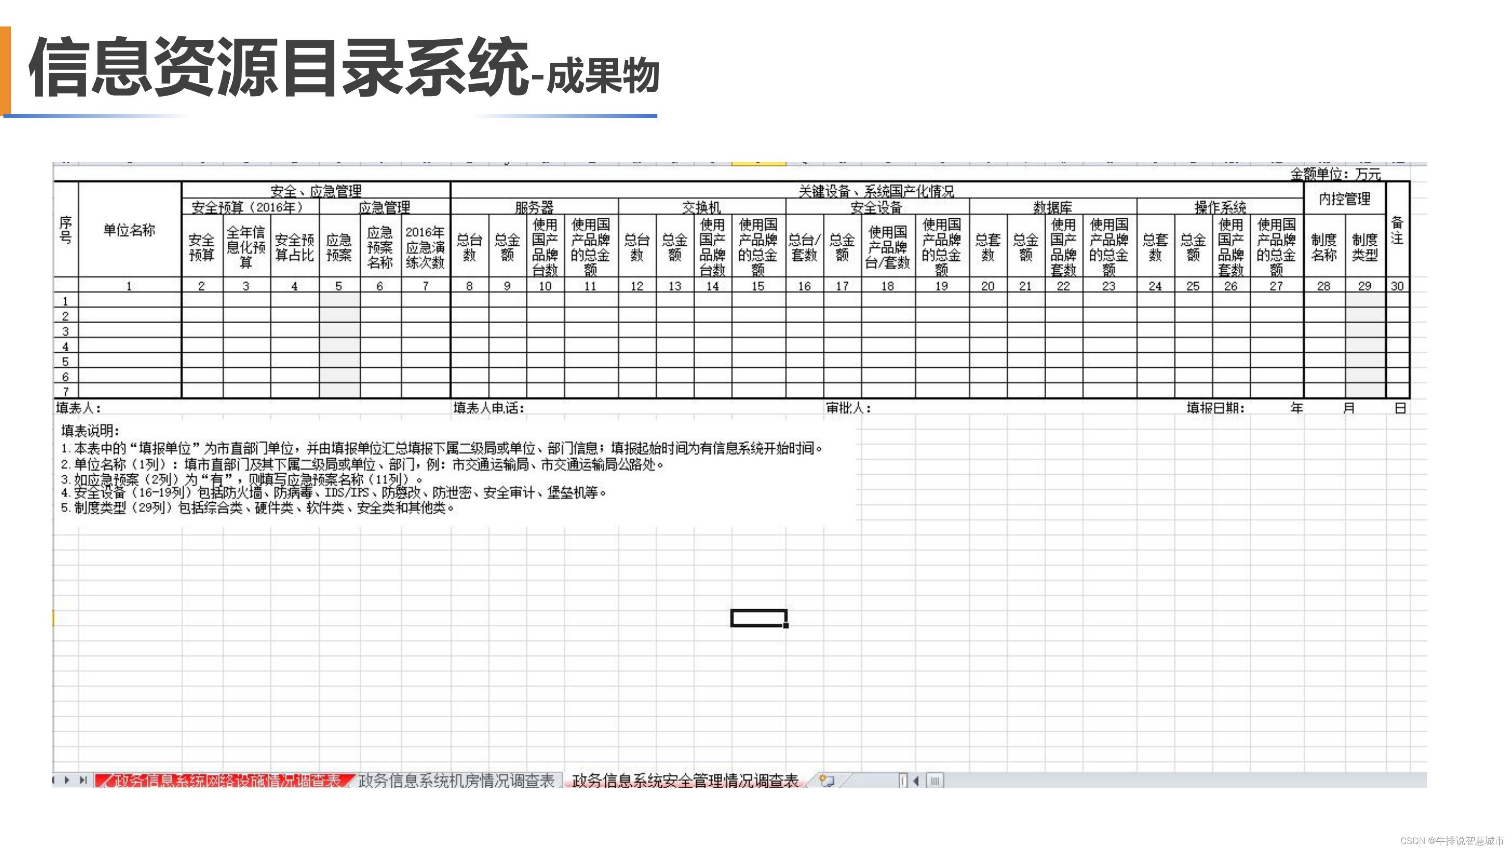
Task: Click instruction line 2 about 单位名称（1列）
Action: [362, 464]
